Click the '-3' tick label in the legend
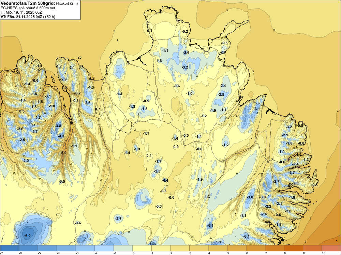 (77, 253)
